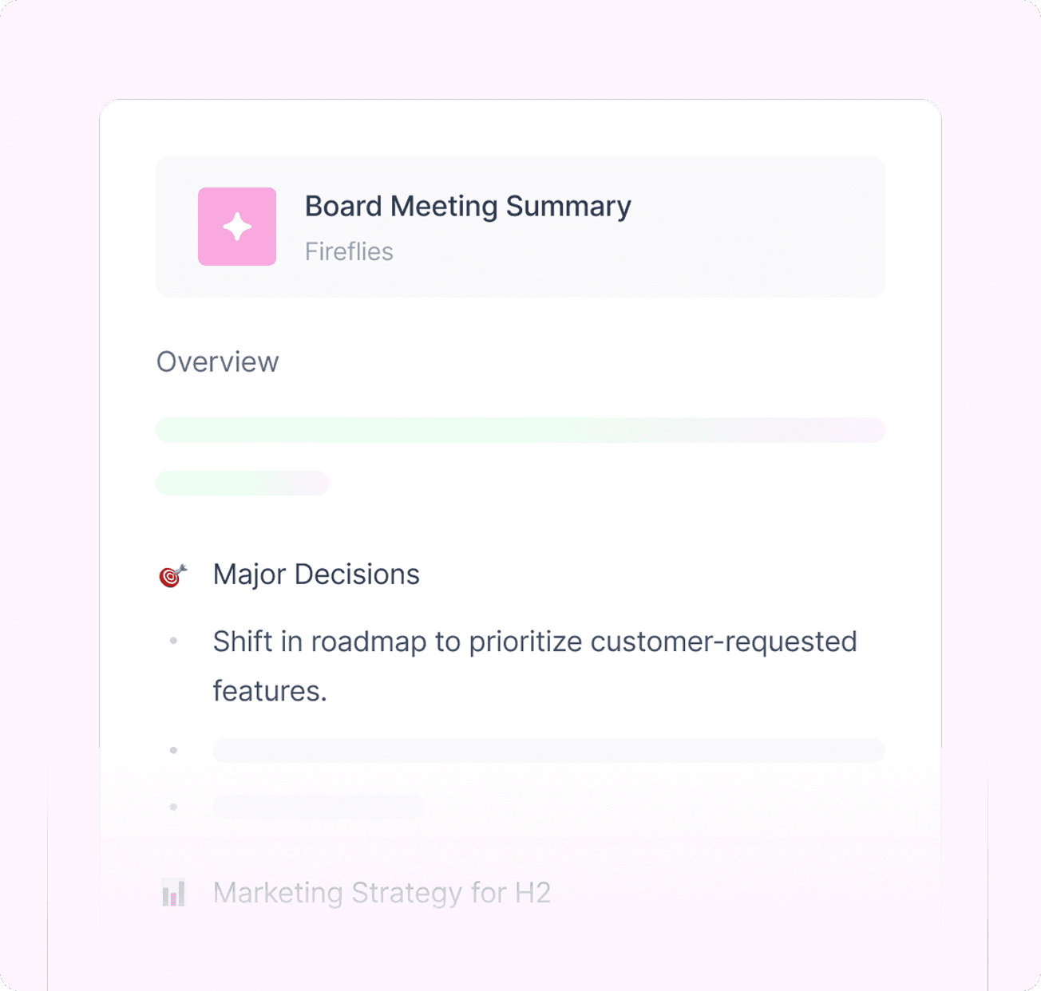
Task: Click the Overview section heading
Action: pyautogui.click(x=217, y=362)
